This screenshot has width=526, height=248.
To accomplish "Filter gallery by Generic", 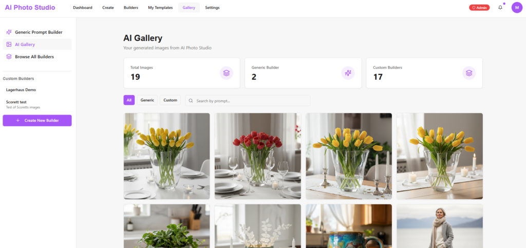I will tap(147, 100).
